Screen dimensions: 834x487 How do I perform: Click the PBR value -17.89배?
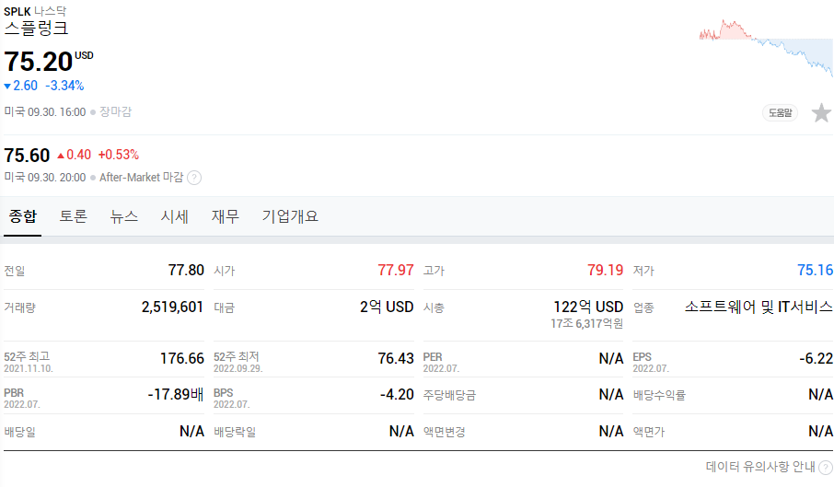coord(176,395)
